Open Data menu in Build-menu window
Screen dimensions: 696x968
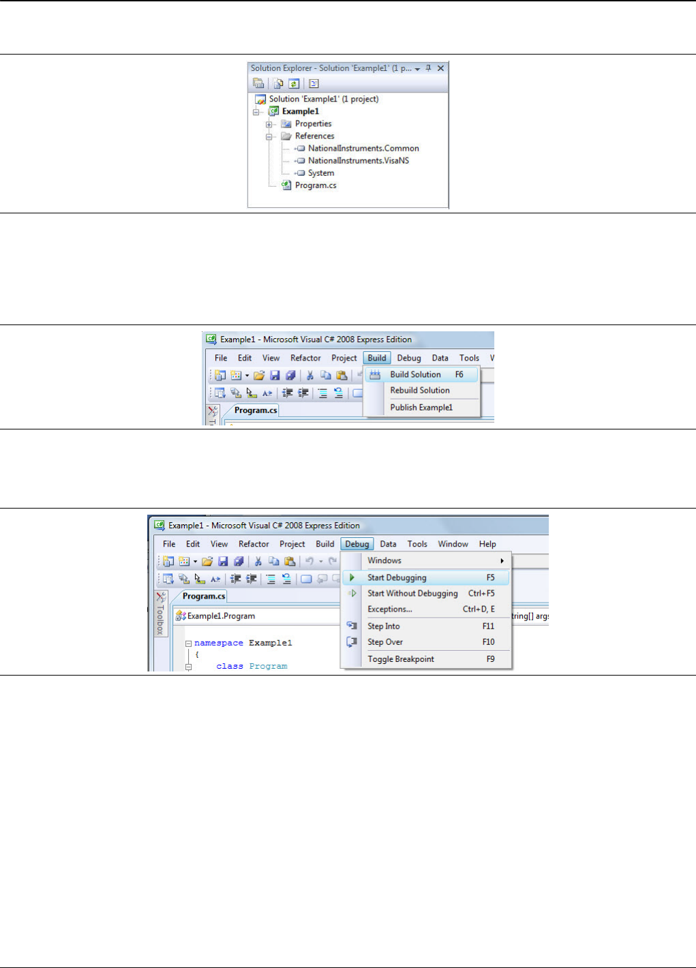pos(440,358)
